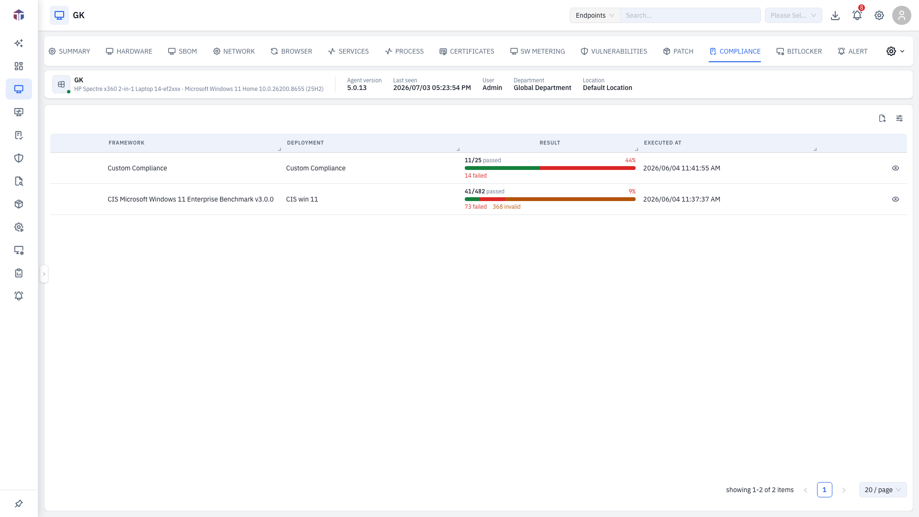View CIS win 11 result eye icon
This screenshot has height=517, width=919.
(x=896, y=199)
